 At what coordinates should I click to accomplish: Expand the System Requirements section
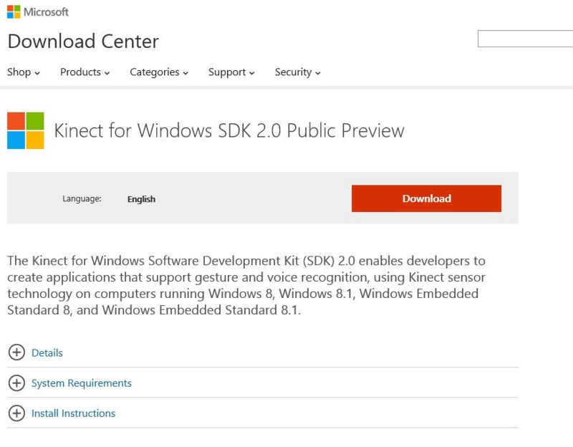[x=81, y=383]
